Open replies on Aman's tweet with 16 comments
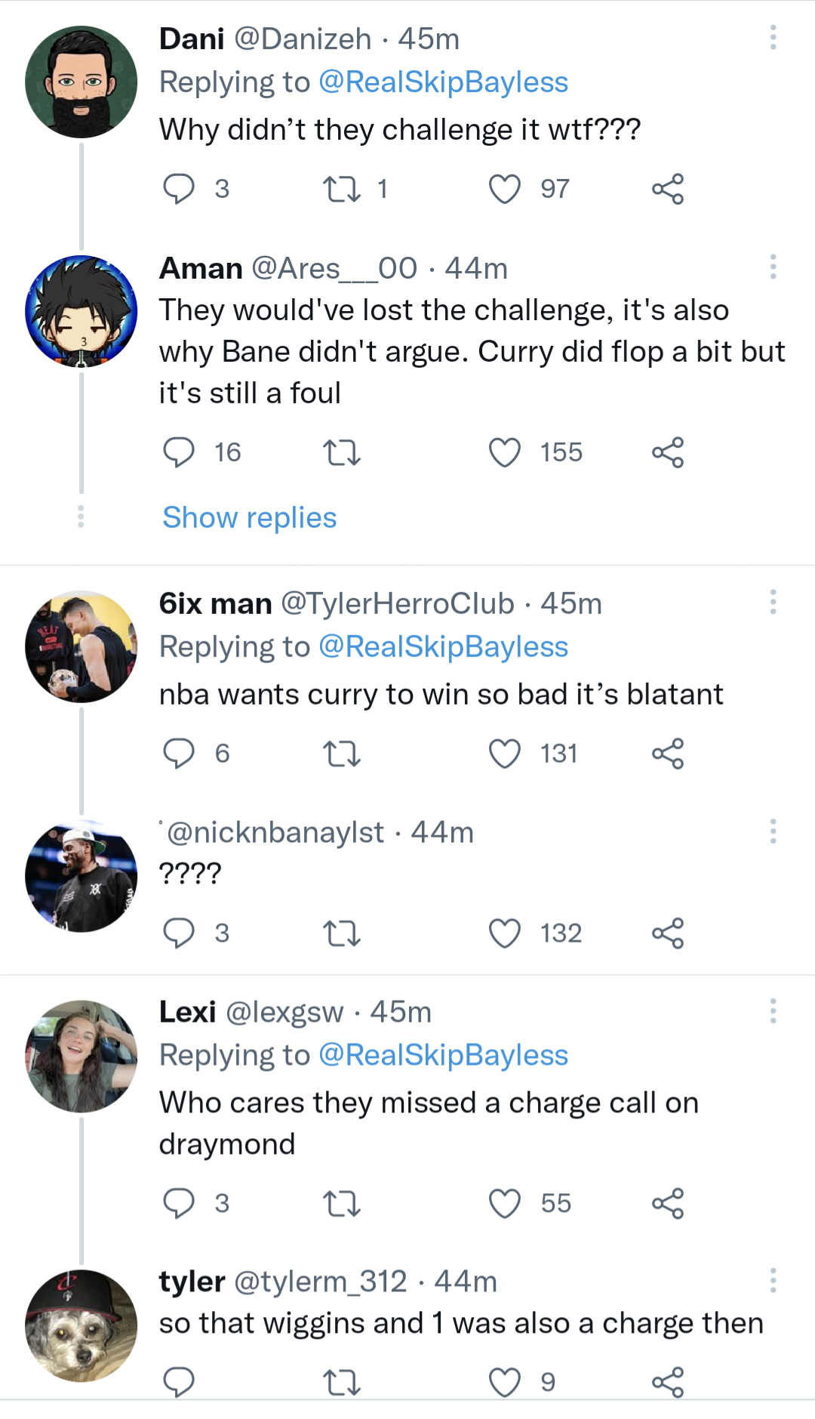The height and width of the screenshot is (1419, 815). pos(179,452)
